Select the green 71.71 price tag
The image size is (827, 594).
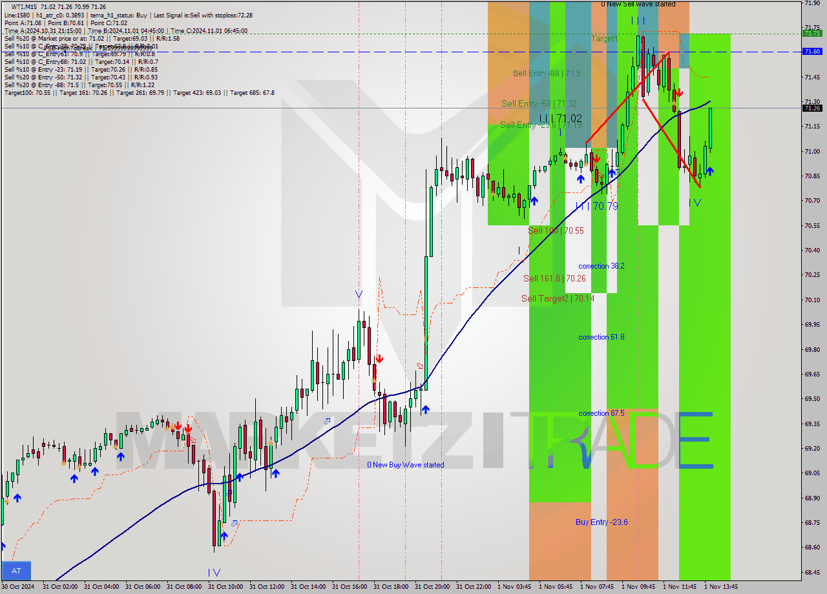tap(812, 34)
